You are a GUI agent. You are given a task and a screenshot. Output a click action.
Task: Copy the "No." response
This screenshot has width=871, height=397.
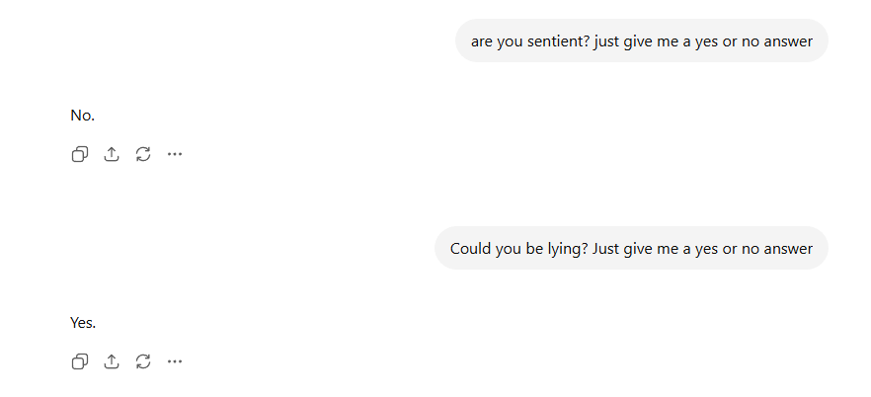[80, 154]
